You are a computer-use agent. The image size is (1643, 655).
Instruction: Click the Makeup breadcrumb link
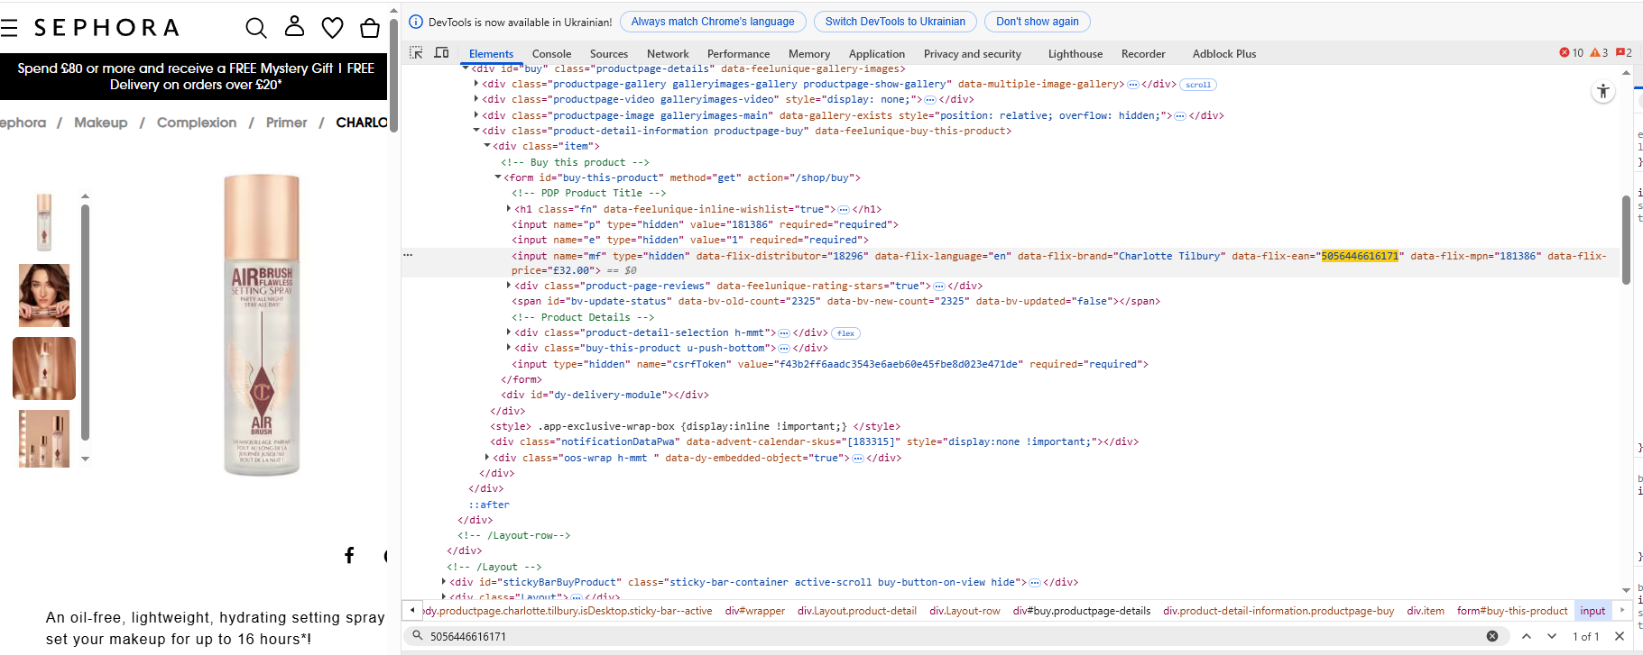coord(101,123)
